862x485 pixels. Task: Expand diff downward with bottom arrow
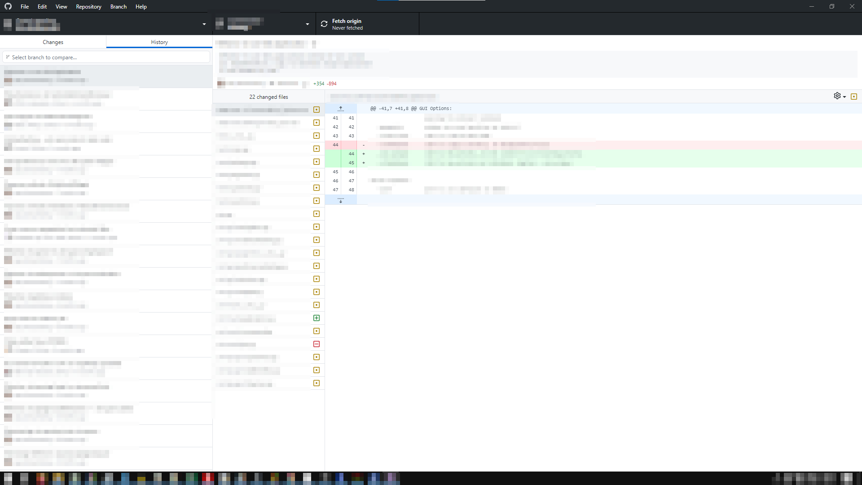(341, 200)
